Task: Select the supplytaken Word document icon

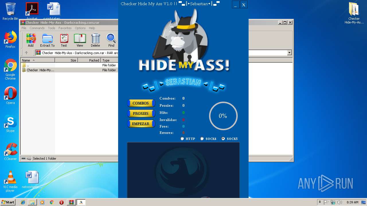Action: tap(53, 11)
